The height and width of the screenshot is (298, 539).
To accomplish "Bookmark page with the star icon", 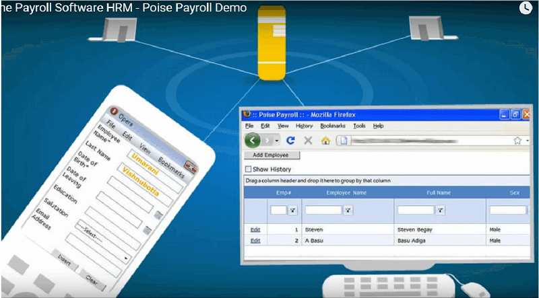I will [517, 141].
